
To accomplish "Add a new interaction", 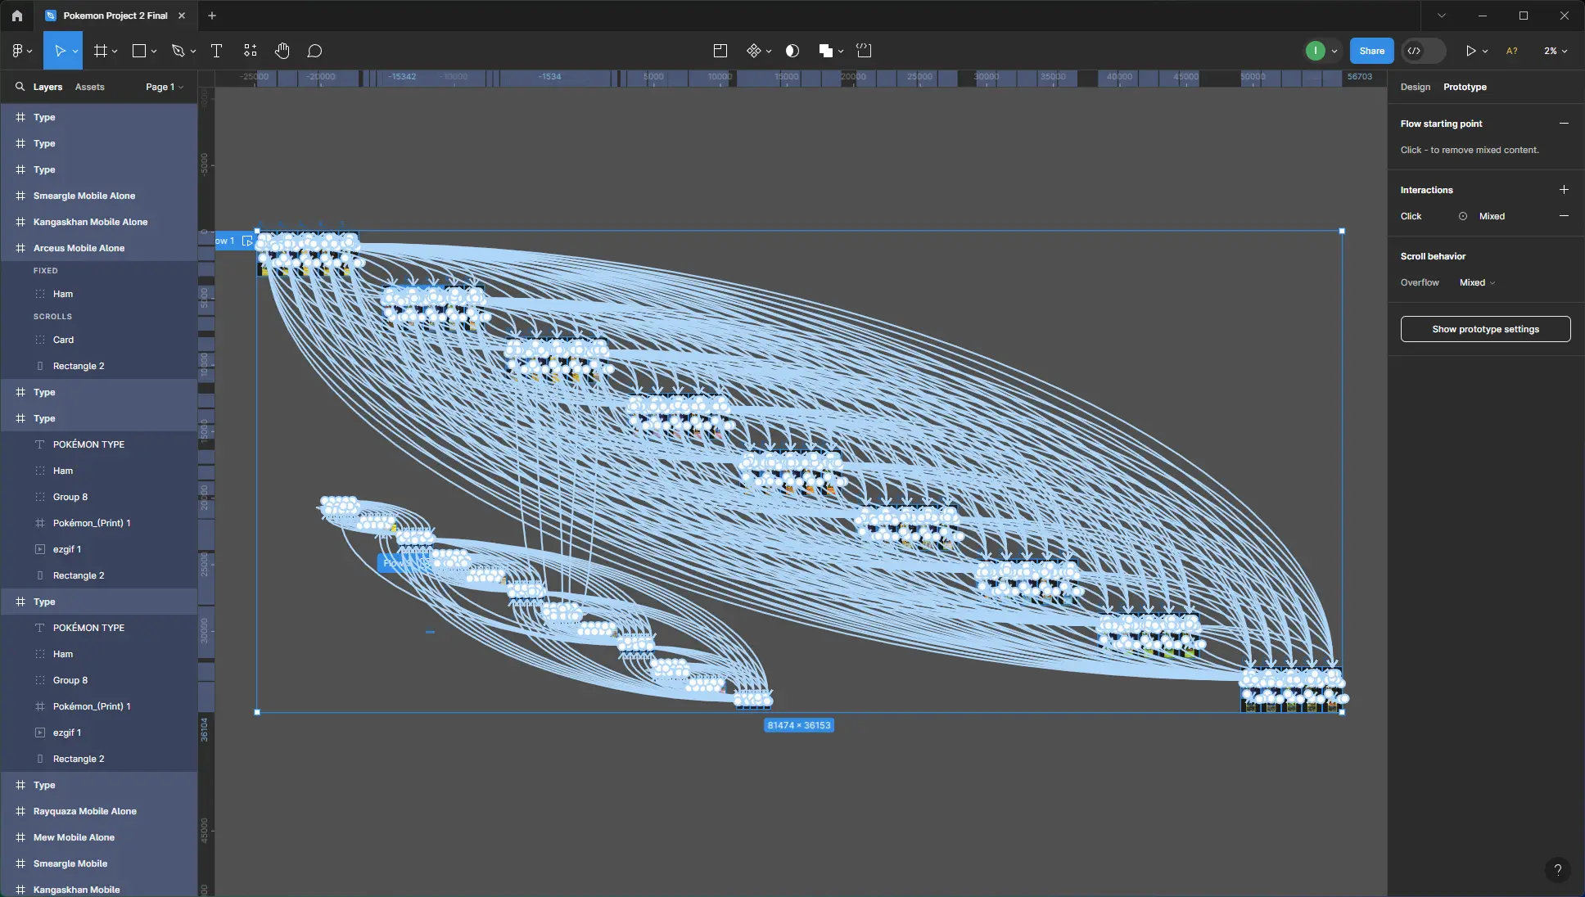I will coord(1563,190).
